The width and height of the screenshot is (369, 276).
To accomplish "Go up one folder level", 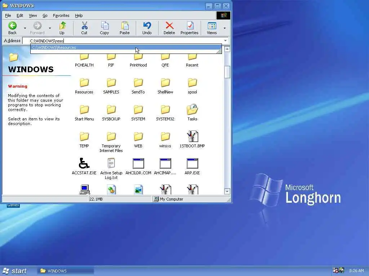I will 62,28.
